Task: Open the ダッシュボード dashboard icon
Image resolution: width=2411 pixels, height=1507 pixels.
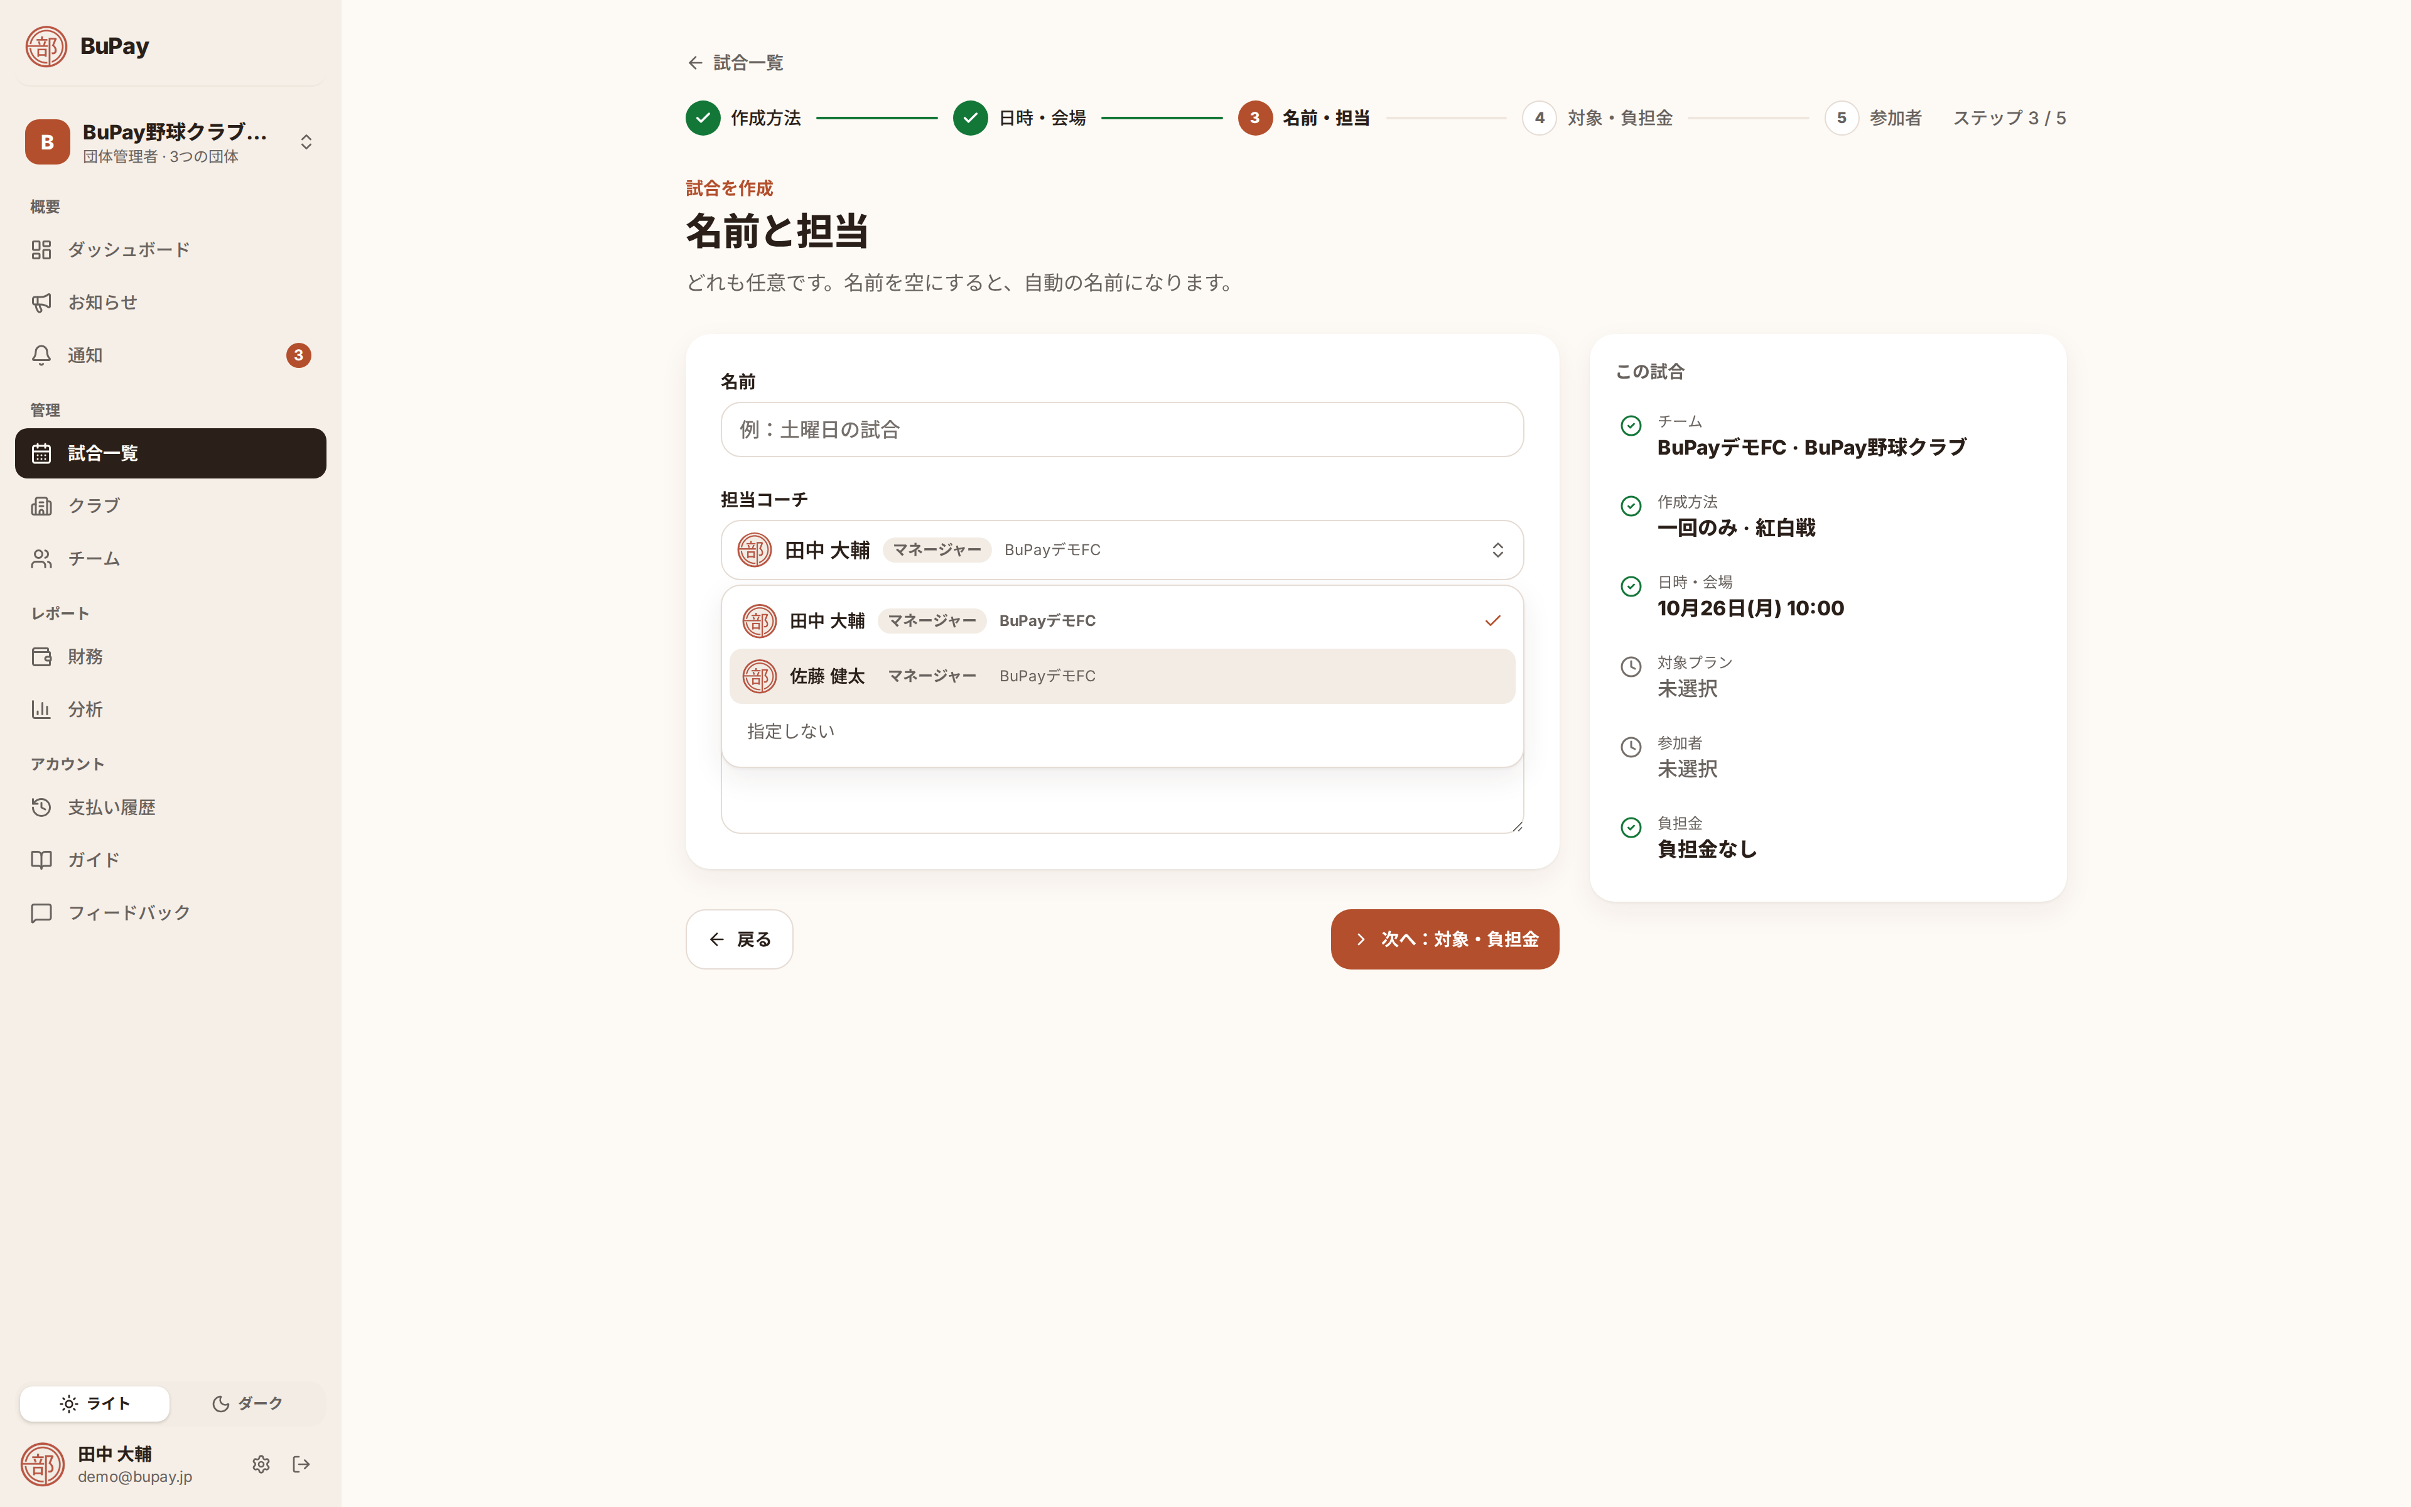Action: coord(41,249)
